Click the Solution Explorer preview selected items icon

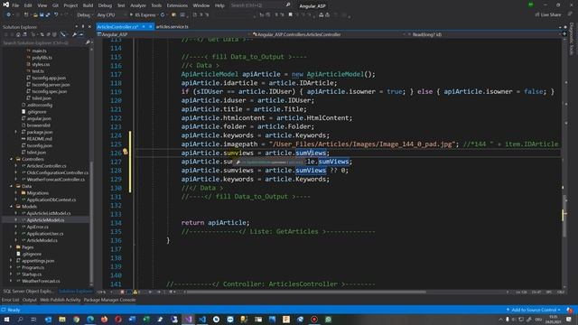pos(80,34)
